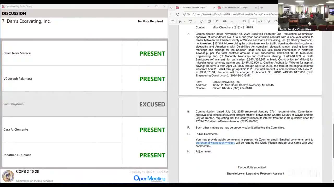334x187 pixels.
Task: Select the PDF eraser tool
Action: coord(201,21)
